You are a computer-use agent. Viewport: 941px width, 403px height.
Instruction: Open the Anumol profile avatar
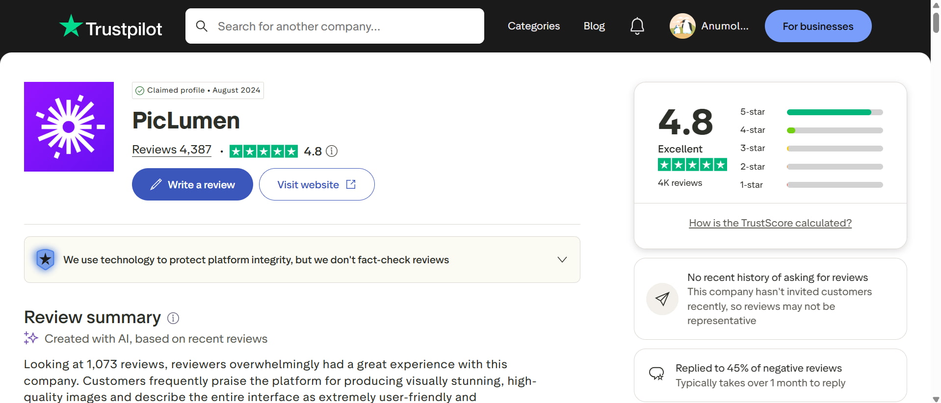tap(682, 26)
